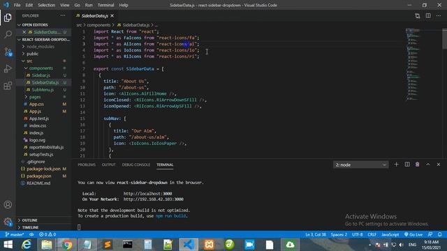Viewport: 447px width, 251px height.
Task: Click the network URL 192.168.42.103:3000
Action: click(154, 199)
